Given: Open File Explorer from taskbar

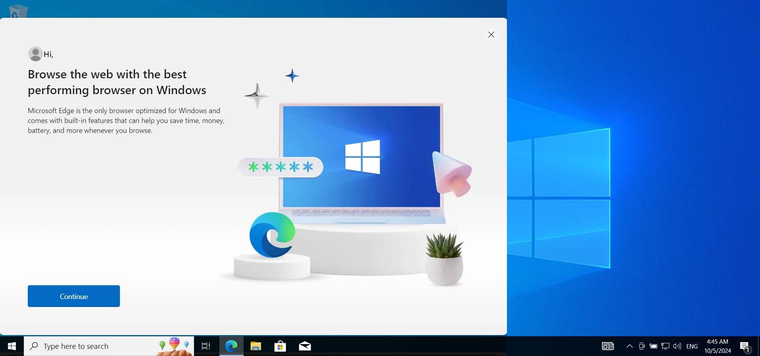Looking at the screenshot, I should point(256,346).
